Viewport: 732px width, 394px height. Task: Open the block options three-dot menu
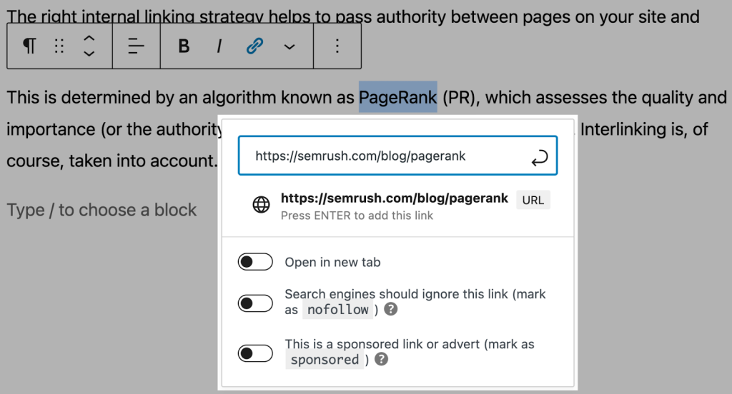337,46
